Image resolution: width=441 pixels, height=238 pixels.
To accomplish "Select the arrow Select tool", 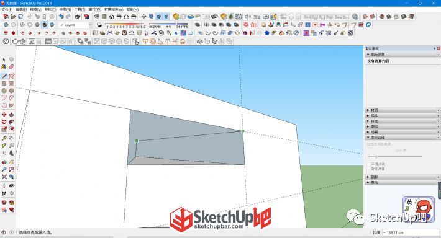I will 4,59.
